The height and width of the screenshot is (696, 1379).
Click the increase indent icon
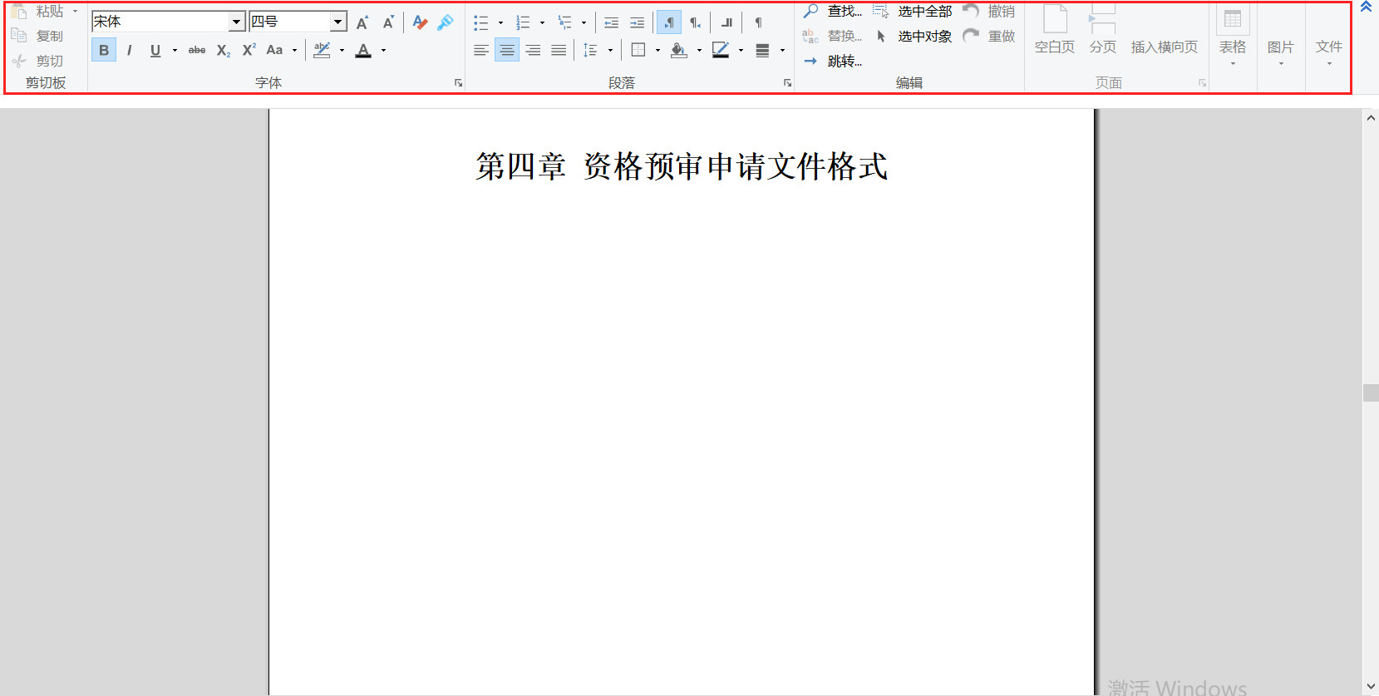click(x=637, y=22)
